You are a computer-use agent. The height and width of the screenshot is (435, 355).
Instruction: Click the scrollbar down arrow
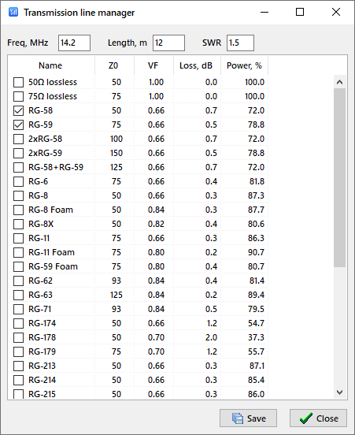339,392
